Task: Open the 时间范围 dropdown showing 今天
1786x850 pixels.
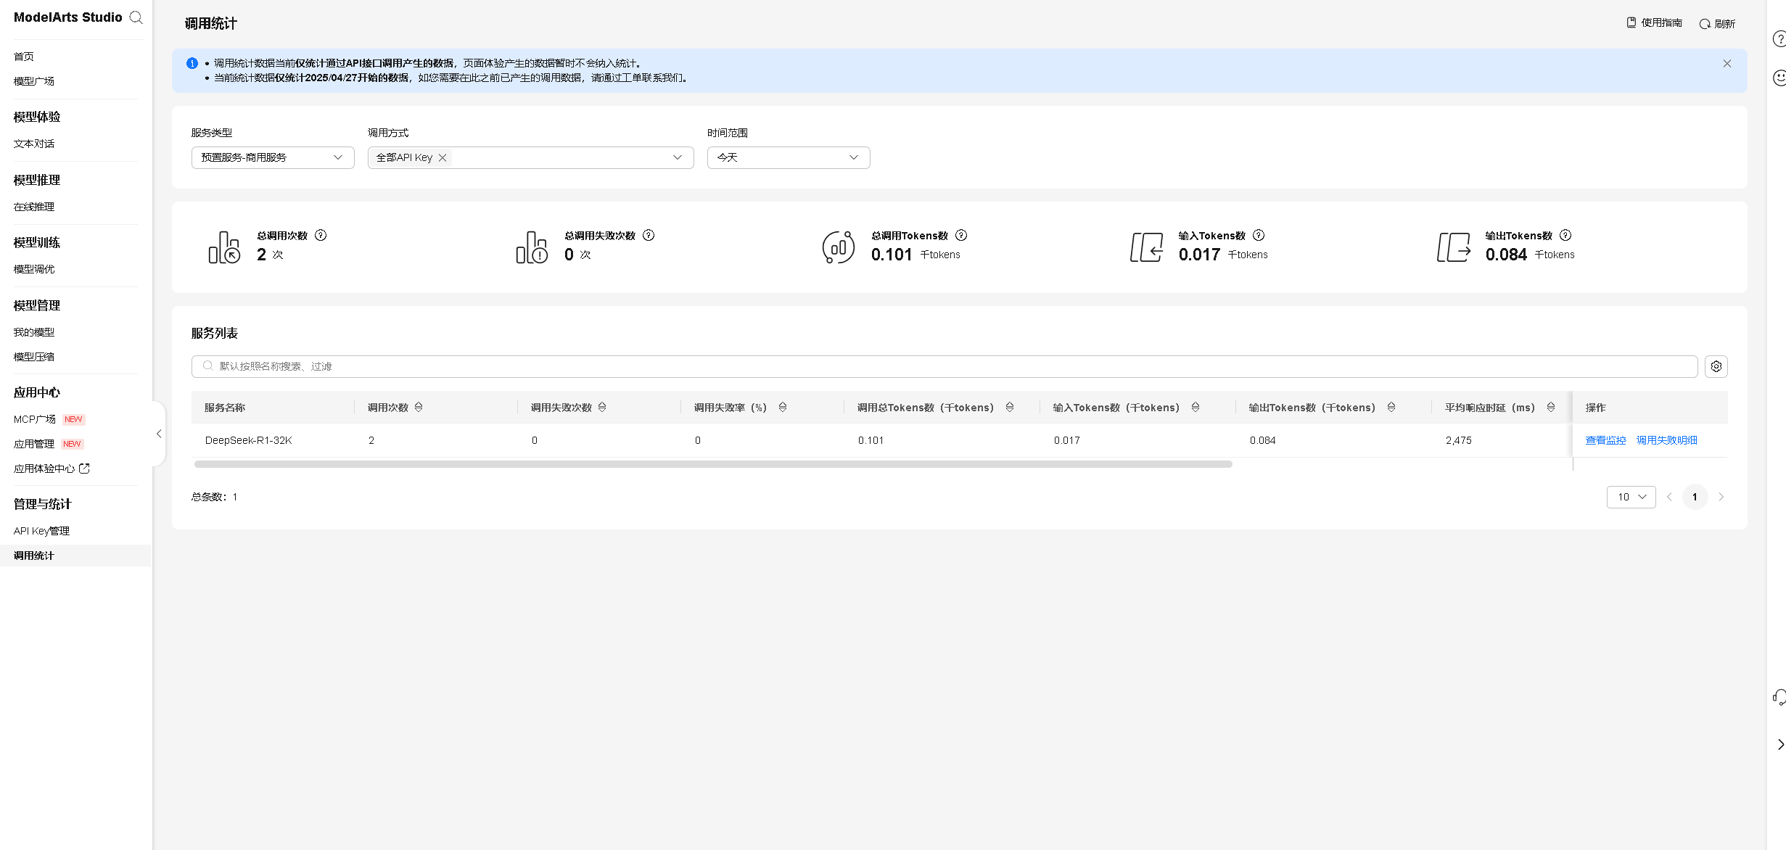Action: pyautogui.click(x=788, y=157)
